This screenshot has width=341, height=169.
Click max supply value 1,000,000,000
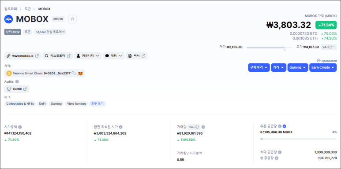326,152
